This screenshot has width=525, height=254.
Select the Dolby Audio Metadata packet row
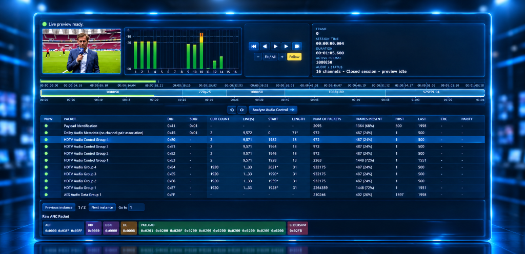[262, 133]
